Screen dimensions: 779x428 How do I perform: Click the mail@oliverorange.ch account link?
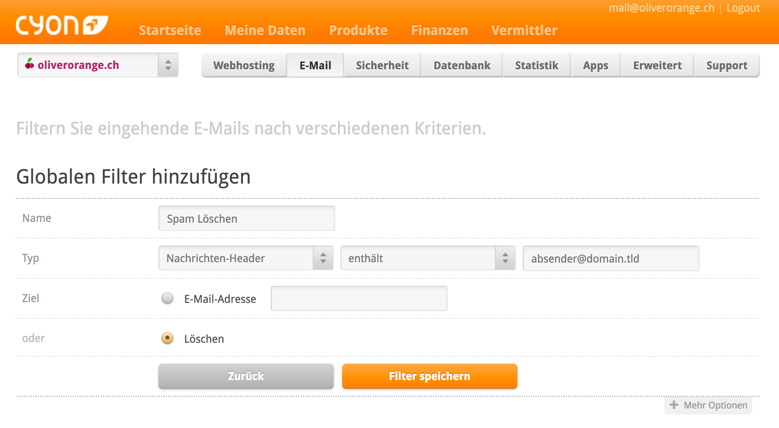click(x=662, y=8)
